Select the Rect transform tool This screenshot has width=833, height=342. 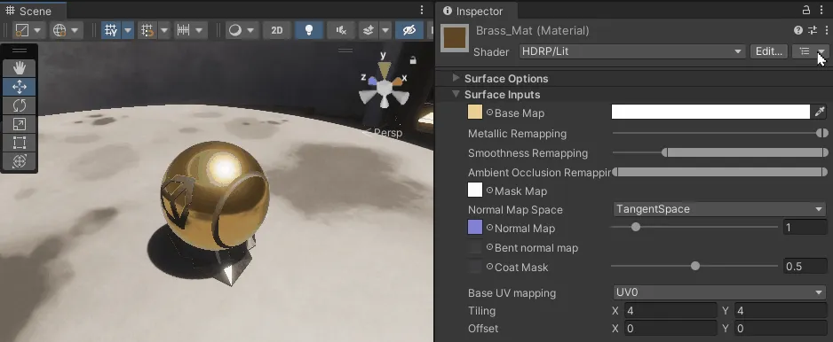[20, 143]
